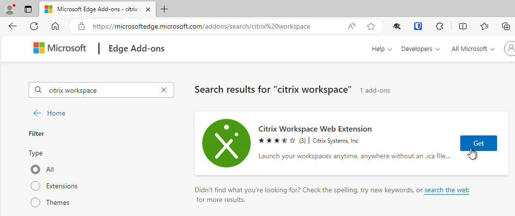Image resolution: width=515 pixels, height=216 pixels.
Task: Expand the Help dropdown menu
Action: (382, 49)
